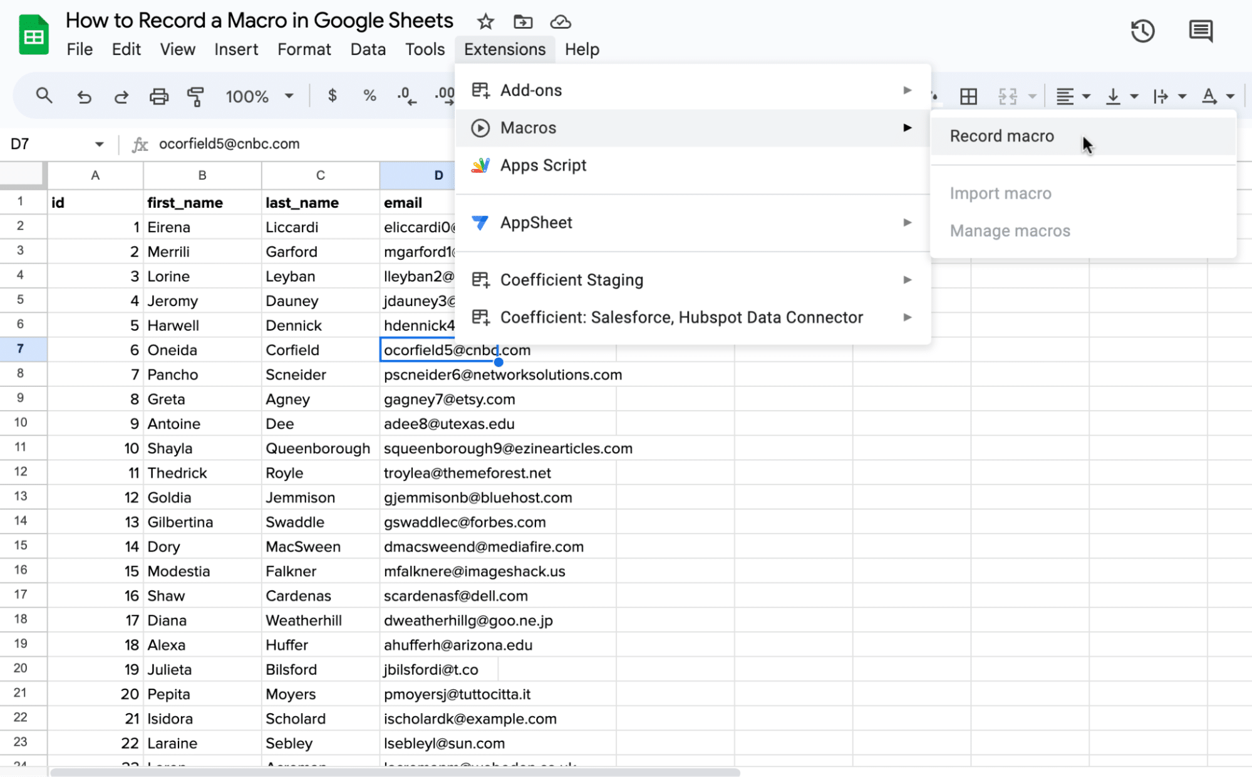Click the document title text
This screenshot has height=777, width=1252.
pyautogui.click(x=259, y=21)
